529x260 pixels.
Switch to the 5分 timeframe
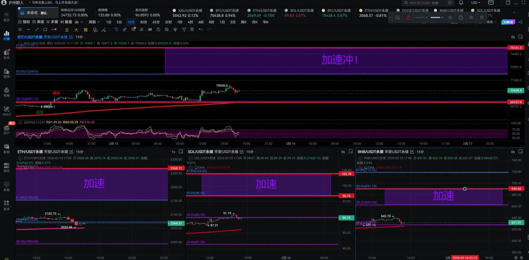(119, 22)
